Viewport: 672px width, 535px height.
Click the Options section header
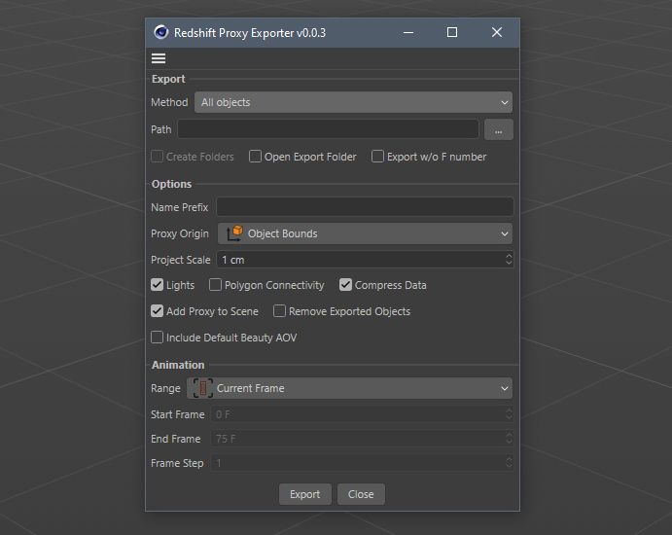[x=171, y=184]
